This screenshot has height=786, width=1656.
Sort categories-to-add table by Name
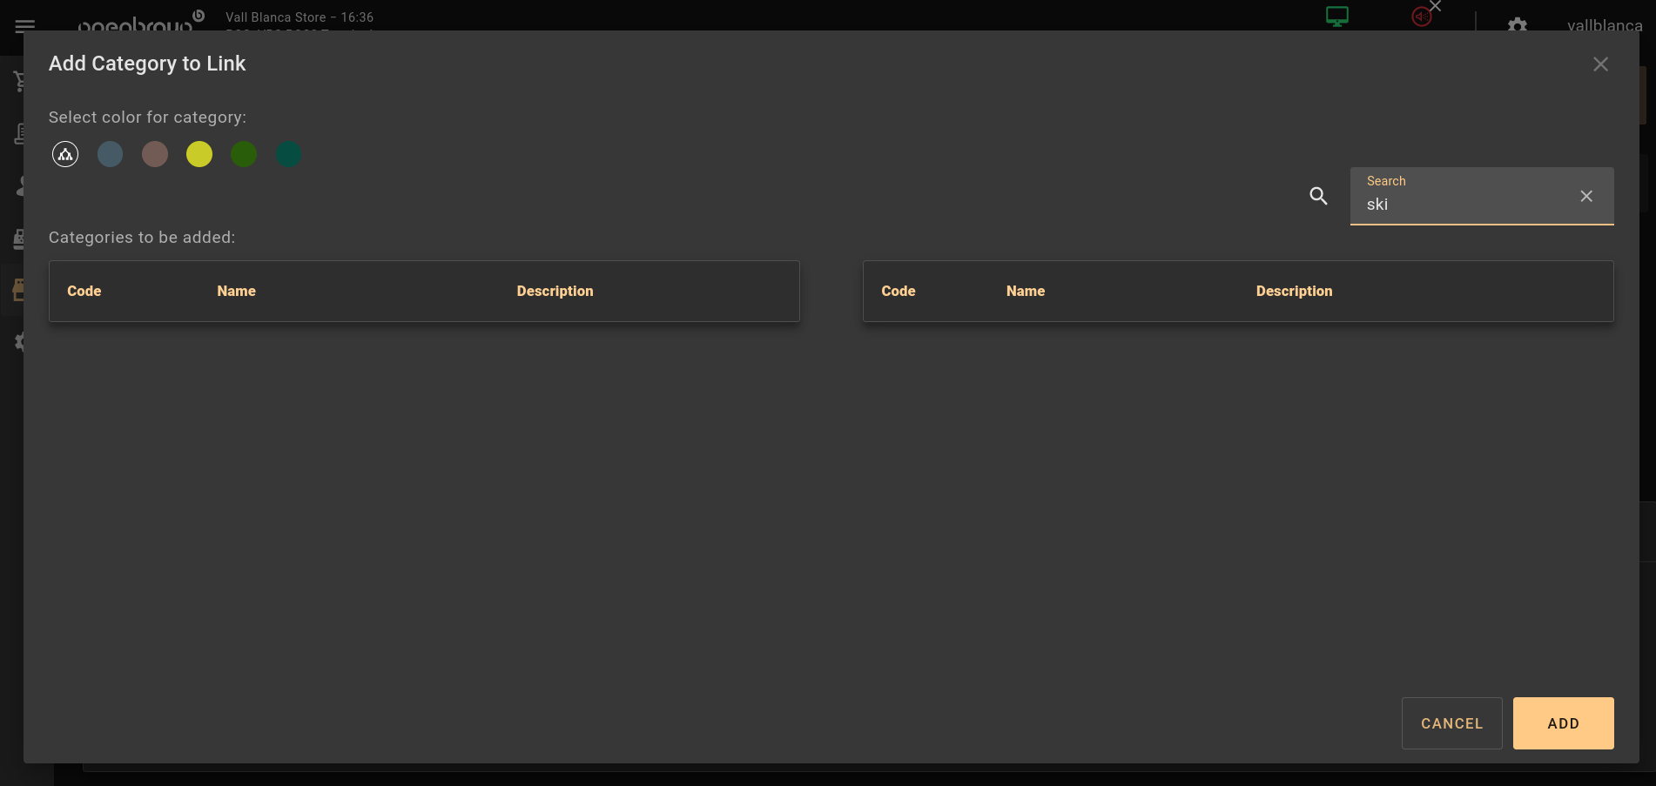[237, 291]
